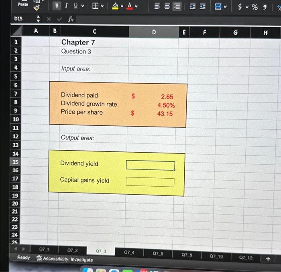Open Accounting format dropdown arrow

point(247,7)
